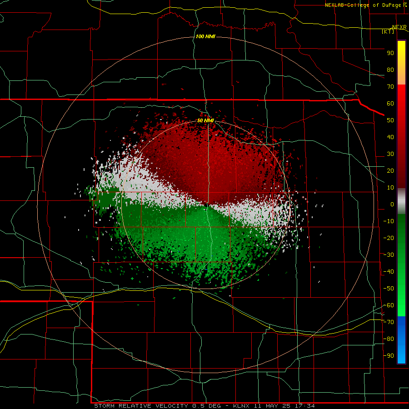
Task: Click the -10 value on velocity scale
Action: (x=389, y=221)
